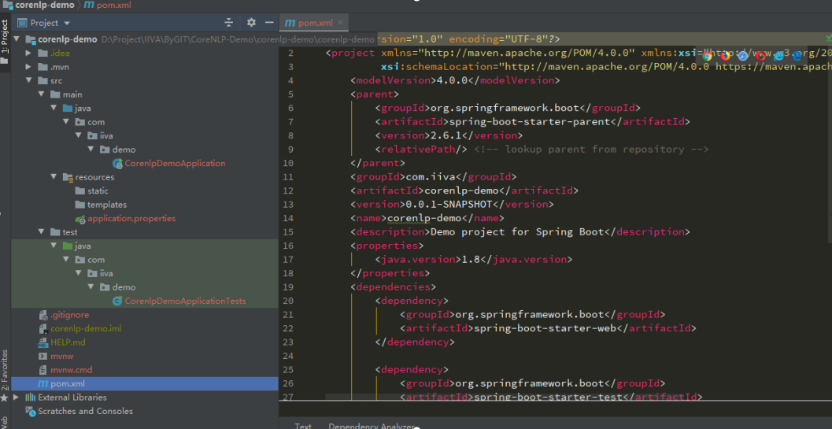
Task: Open preview in Edge browser icon
Action: (797, 56)
